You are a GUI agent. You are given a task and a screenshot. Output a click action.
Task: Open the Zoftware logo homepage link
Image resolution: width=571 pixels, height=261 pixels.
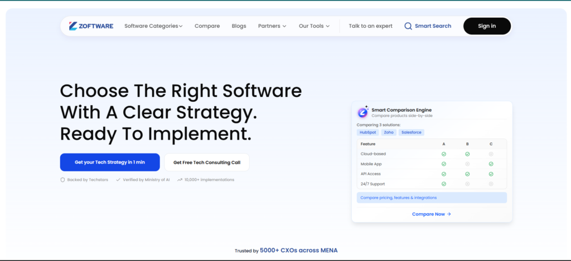click(91, 26)
